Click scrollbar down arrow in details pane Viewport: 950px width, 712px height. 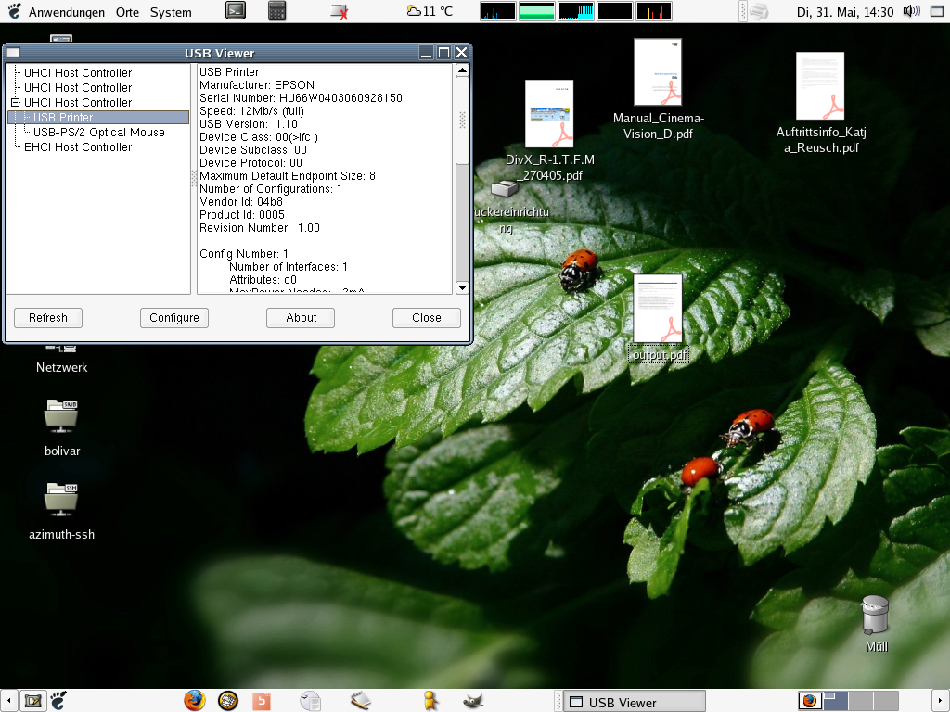coord(462,287)
